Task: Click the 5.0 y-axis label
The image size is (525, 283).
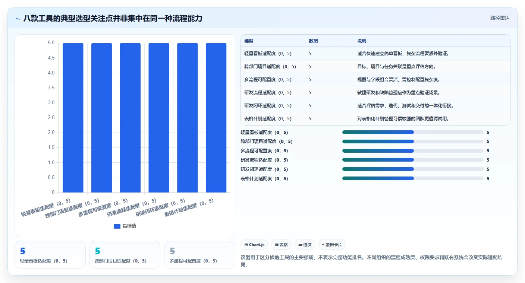Action: 51,43
